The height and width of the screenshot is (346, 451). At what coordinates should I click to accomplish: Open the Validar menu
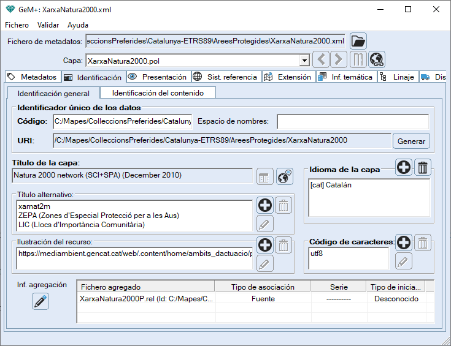(x=48, y=25)
